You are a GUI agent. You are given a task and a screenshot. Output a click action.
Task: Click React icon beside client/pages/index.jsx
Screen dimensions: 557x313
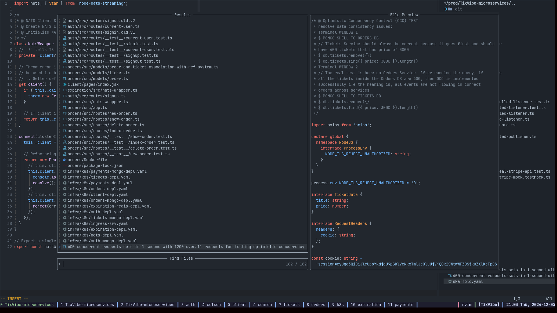[65, 84]
